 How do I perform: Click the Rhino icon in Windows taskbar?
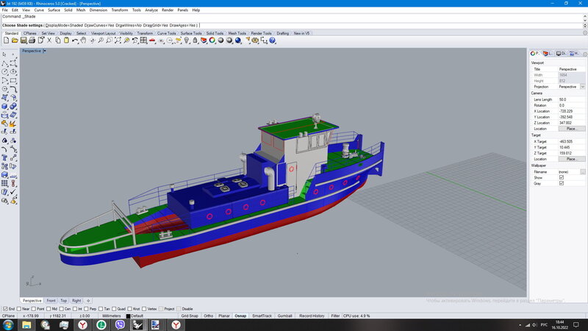click(137, 324)
